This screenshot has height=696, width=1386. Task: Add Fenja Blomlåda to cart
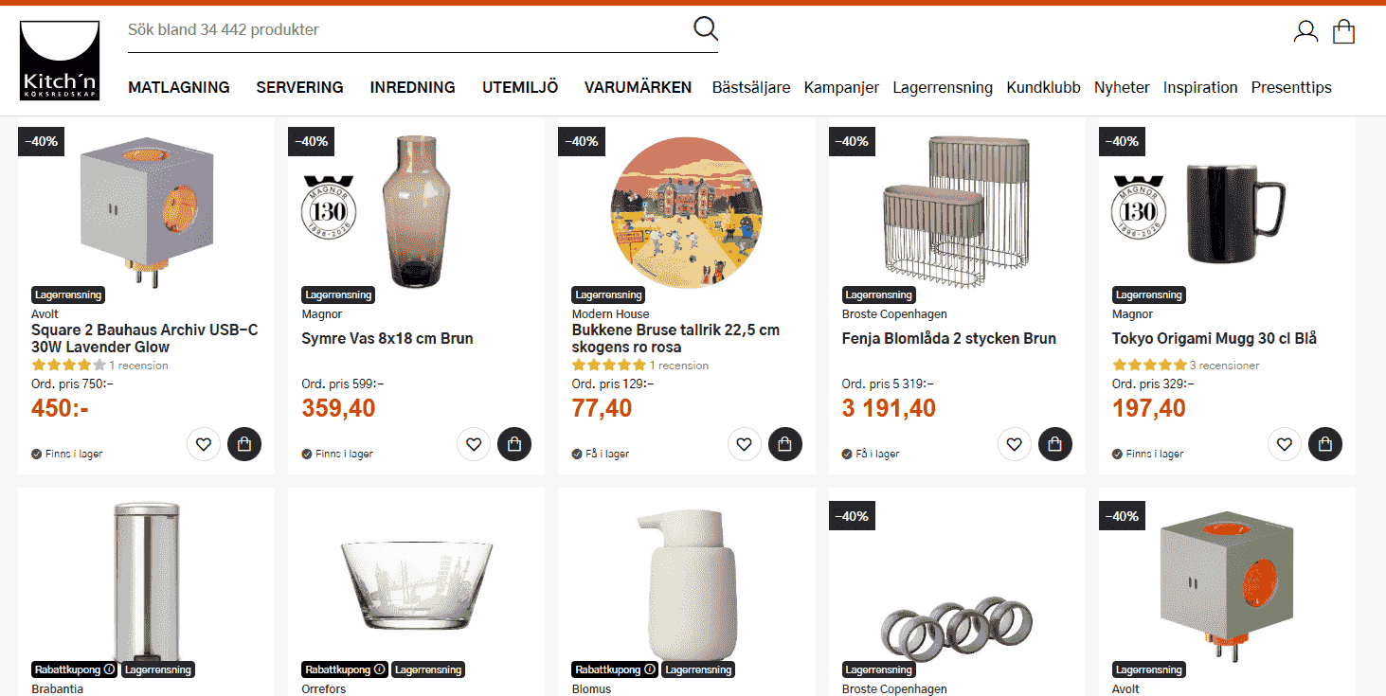(1055, 443)
